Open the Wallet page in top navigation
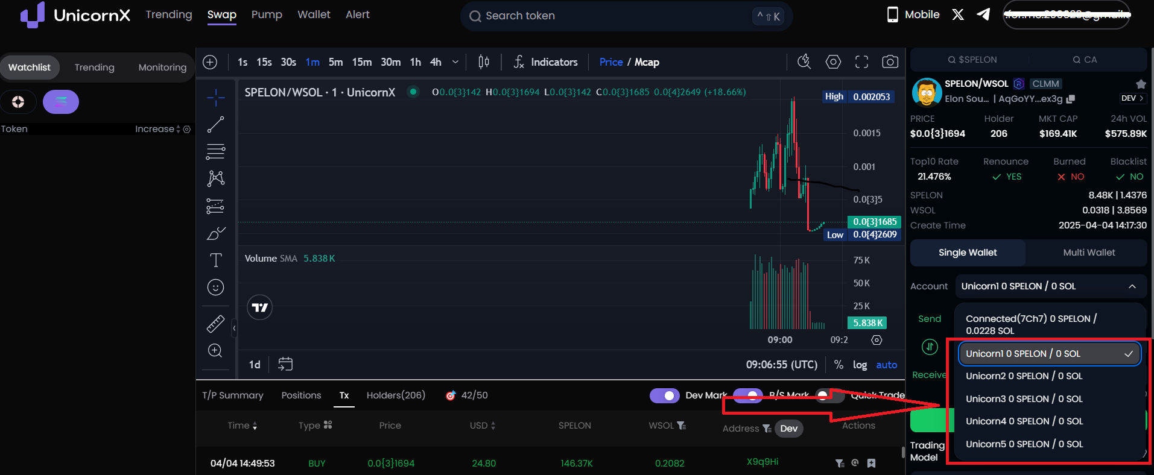The height and width of the screenshot is (475, 1154). (314, 14)
